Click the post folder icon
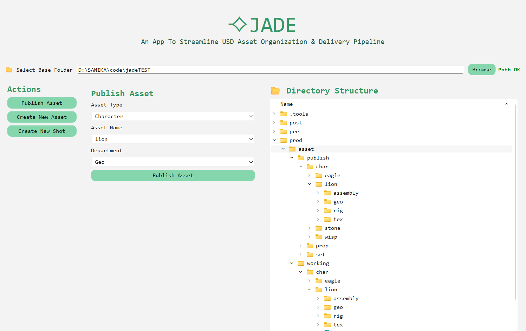 pos(284,123)
